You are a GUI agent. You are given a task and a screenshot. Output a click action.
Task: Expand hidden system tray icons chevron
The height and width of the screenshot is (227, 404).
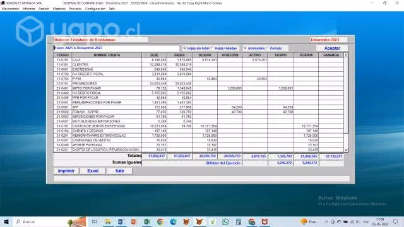point(326,221)
